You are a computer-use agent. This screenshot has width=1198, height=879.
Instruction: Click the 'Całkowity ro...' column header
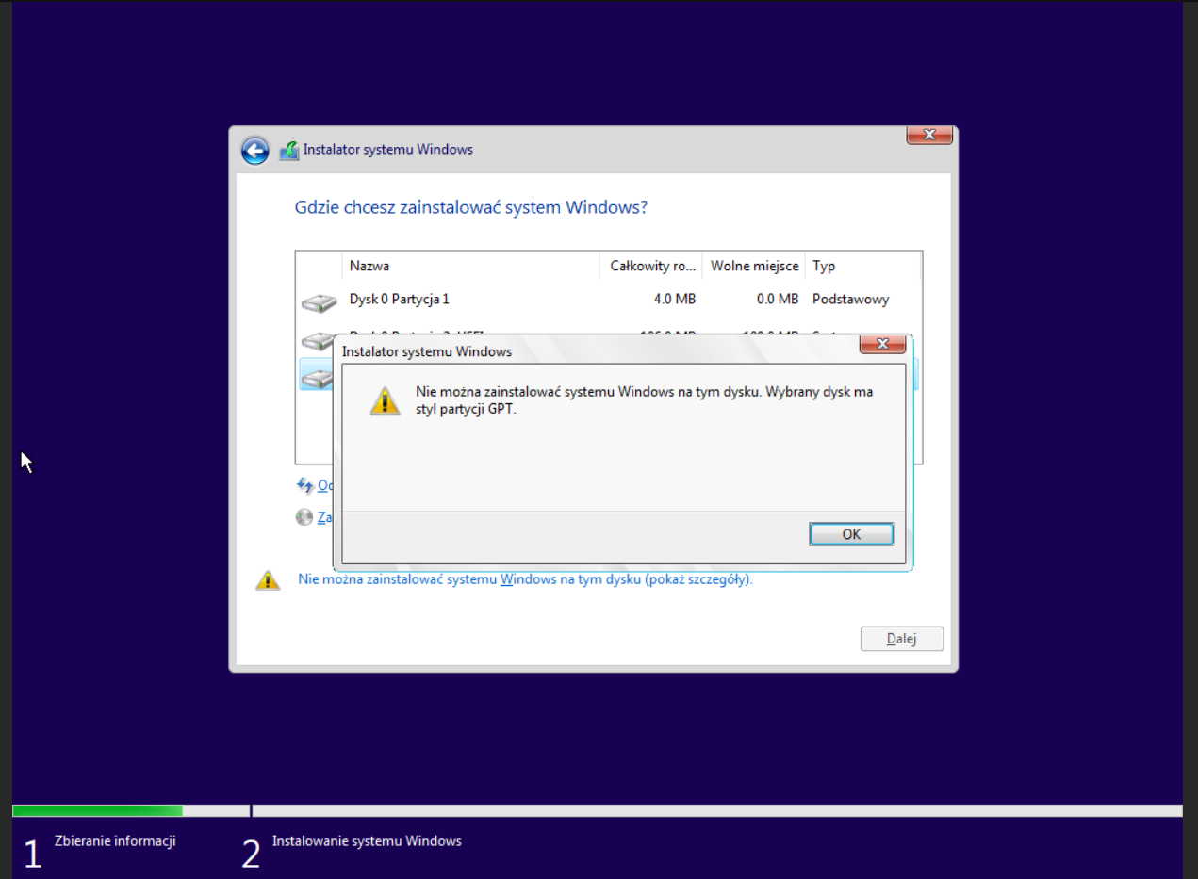click(x=650, y=266)
